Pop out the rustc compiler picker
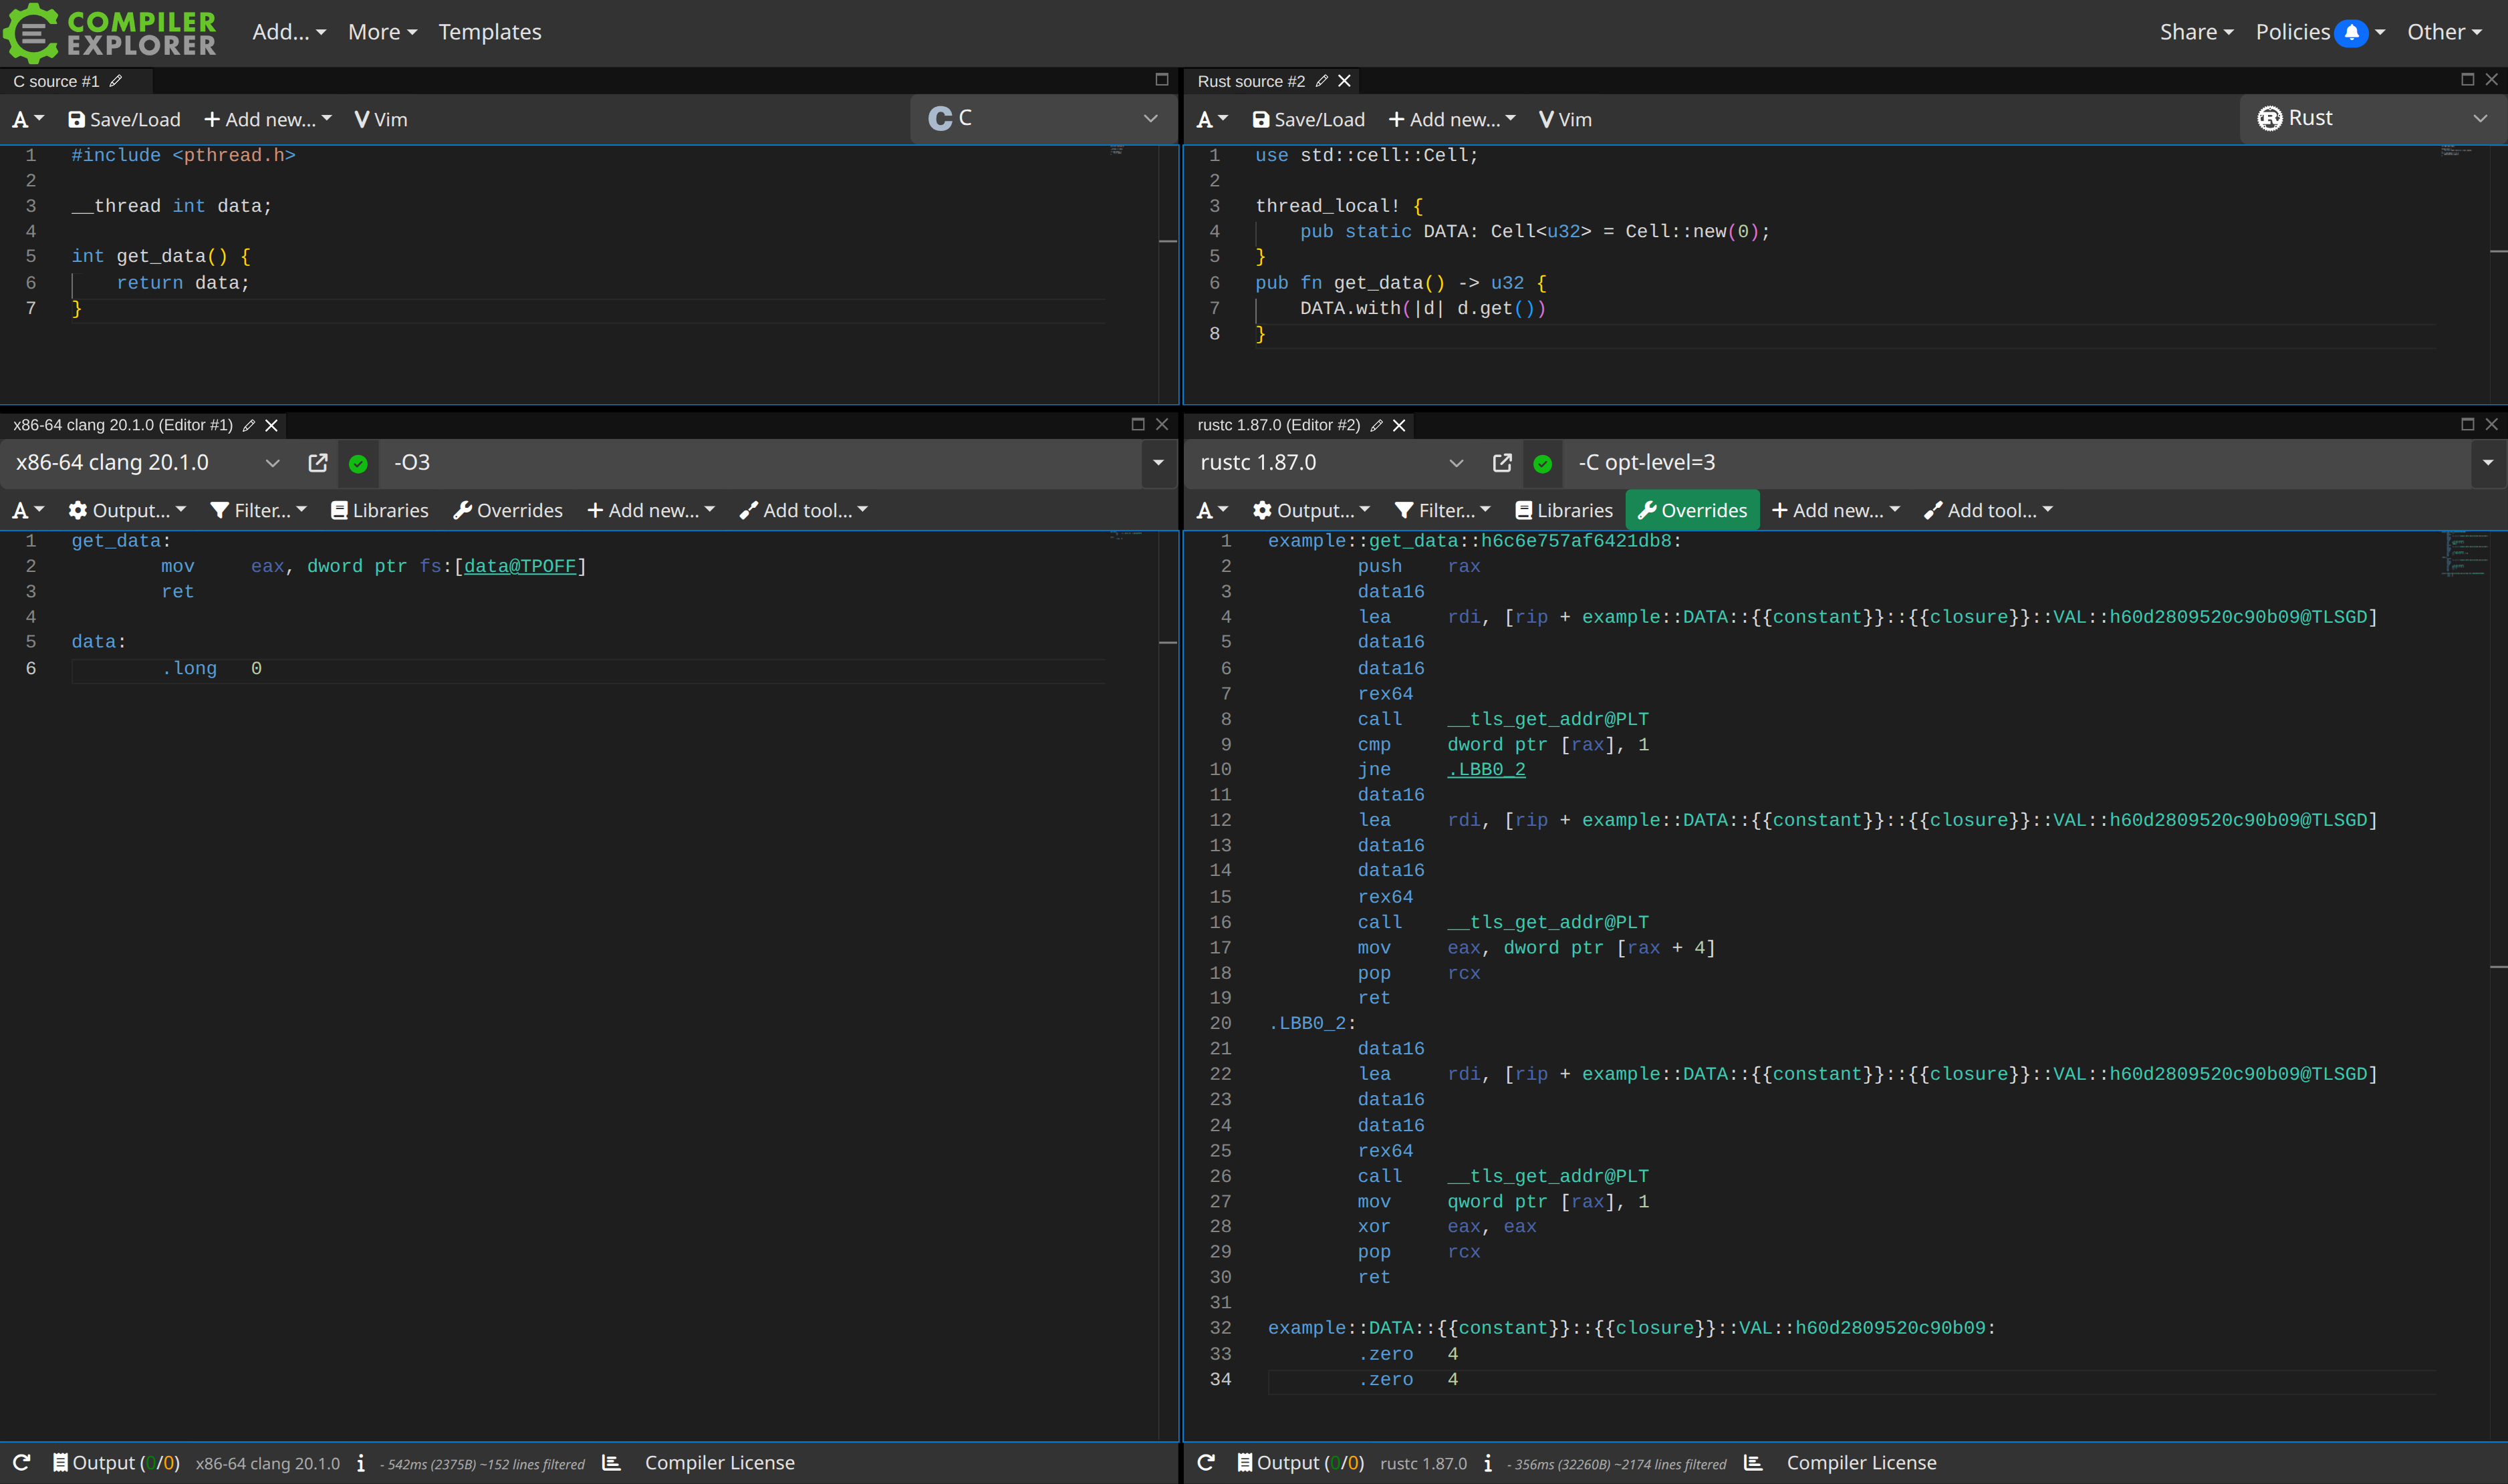 1503,463
